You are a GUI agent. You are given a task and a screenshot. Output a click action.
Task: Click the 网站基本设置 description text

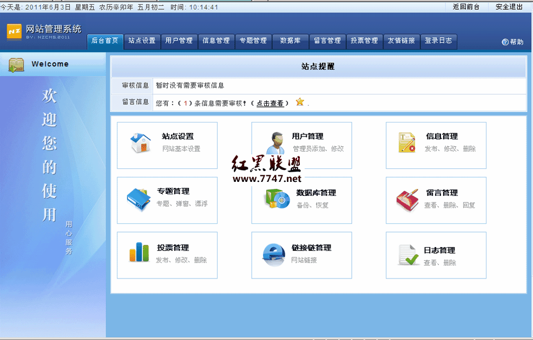(x=181, y=149)
